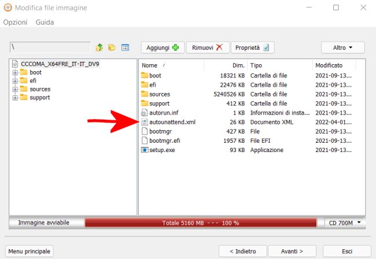The height and width of the screenshot is (259, 376).
Task: Click the Aggiungi button
Action: coord(163,47)
